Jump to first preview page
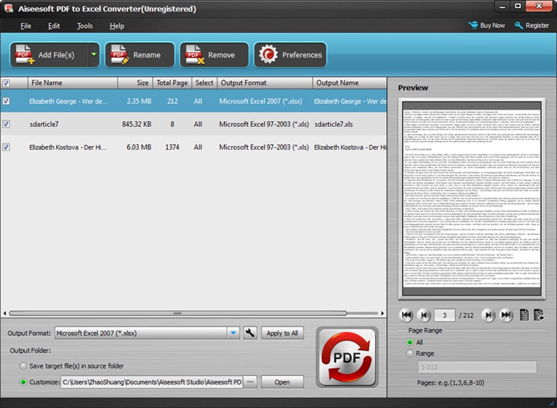The height and width of the screenshot is (408, 557). click(407, 315)
